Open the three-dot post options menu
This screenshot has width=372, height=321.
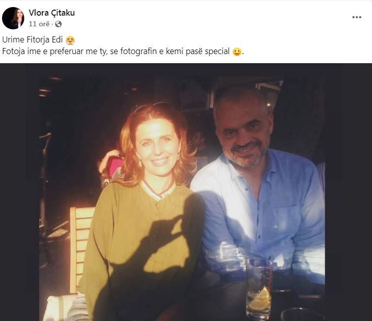point(357,17)
